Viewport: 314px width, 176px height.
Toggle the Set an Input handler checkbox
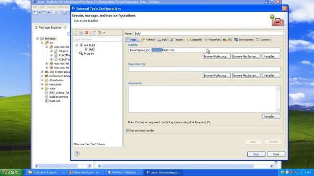click(x=128, y=131)
